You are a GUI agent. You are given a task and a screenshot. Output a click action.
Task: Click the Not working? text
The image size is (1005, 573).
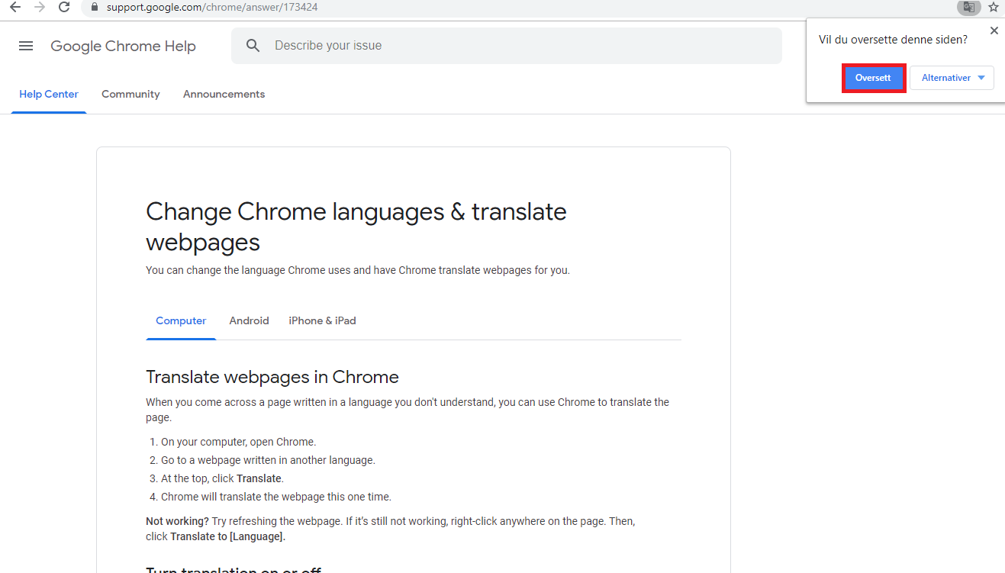[x=177, y=521]
